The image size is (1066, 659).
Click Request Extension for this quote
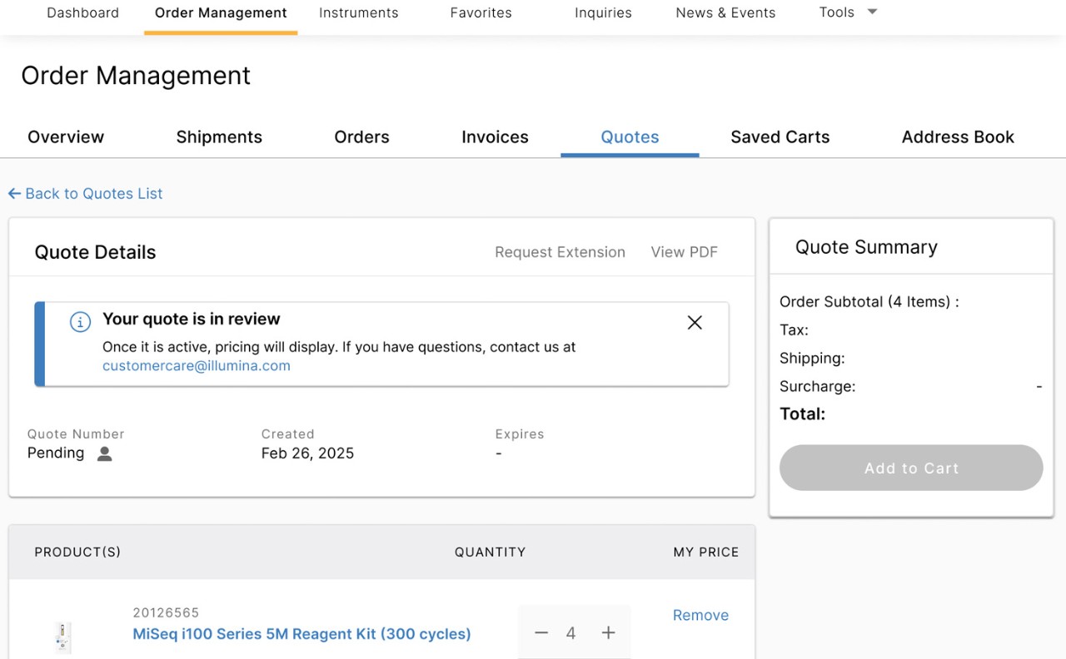(560, 251)
